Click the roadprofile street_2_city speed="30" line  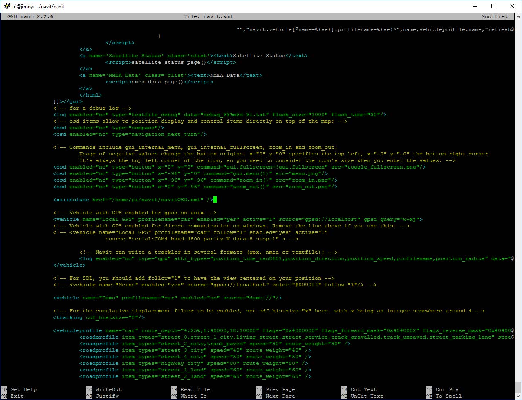coord(215,344)
